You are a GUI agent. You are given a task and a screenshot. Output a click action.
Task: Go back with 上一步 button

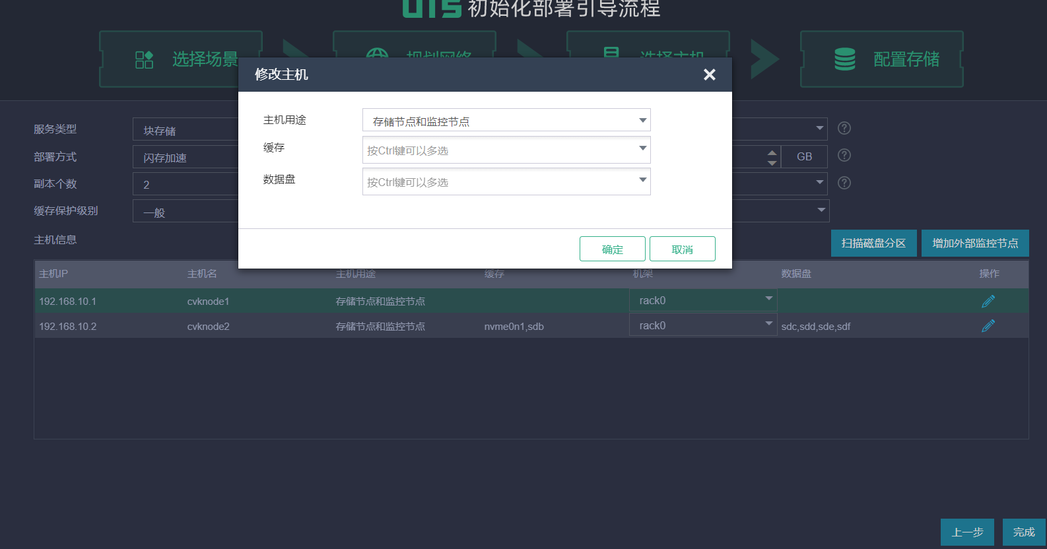[x=967, y=532]
